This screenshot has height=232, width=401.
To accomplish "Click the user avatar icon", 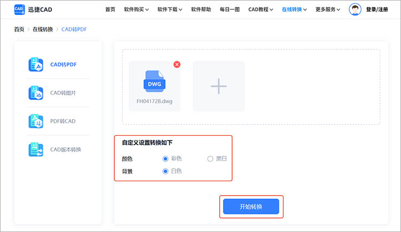I will (355, 10).
